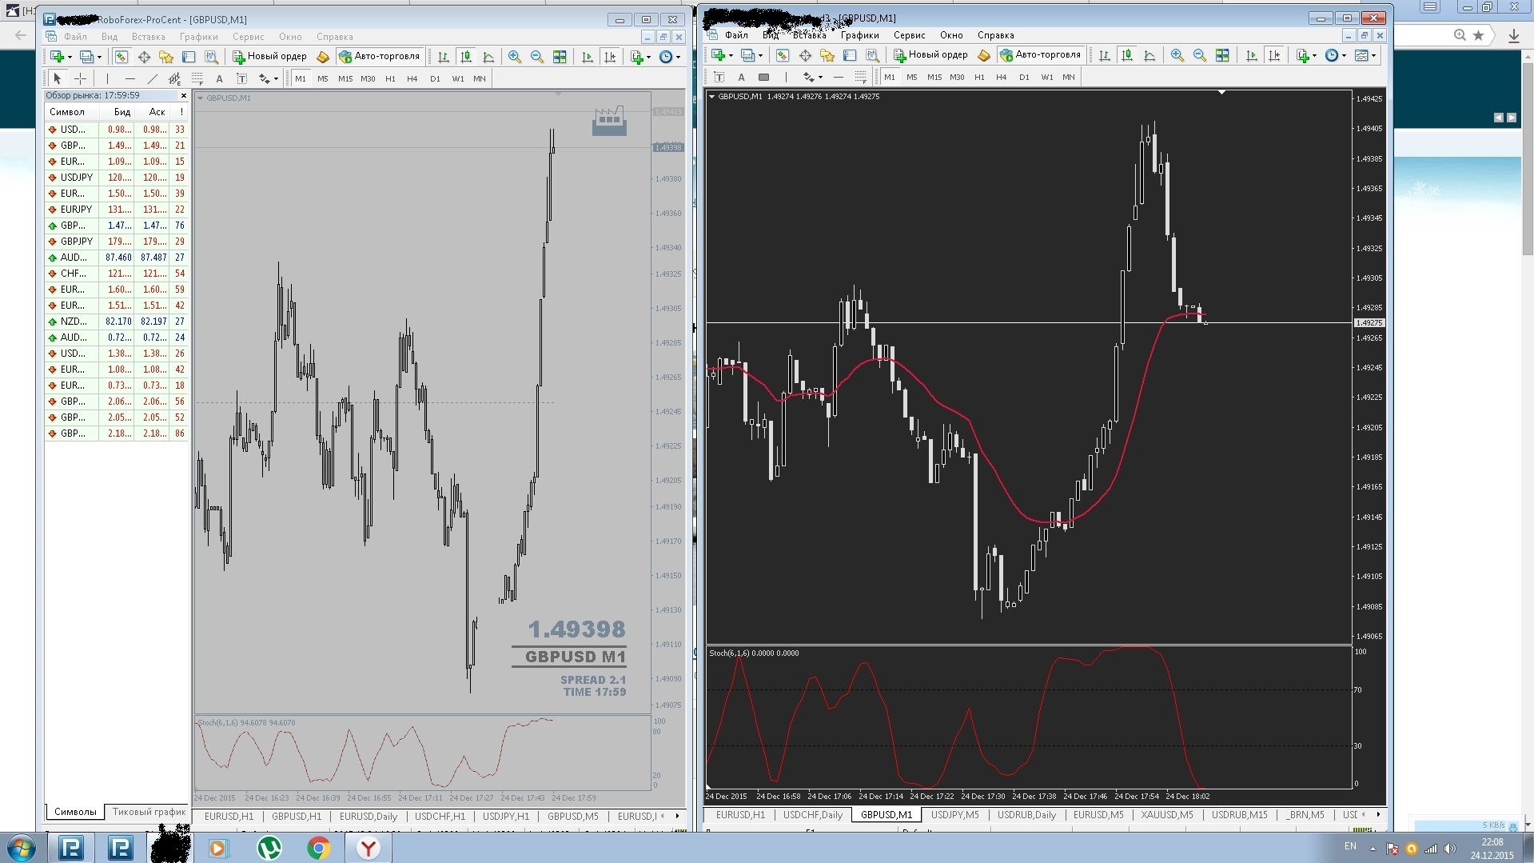This screenshot has height=863, width=1534.
Task: Select text label tool in left terminal
Action: [x=241, y=78]
